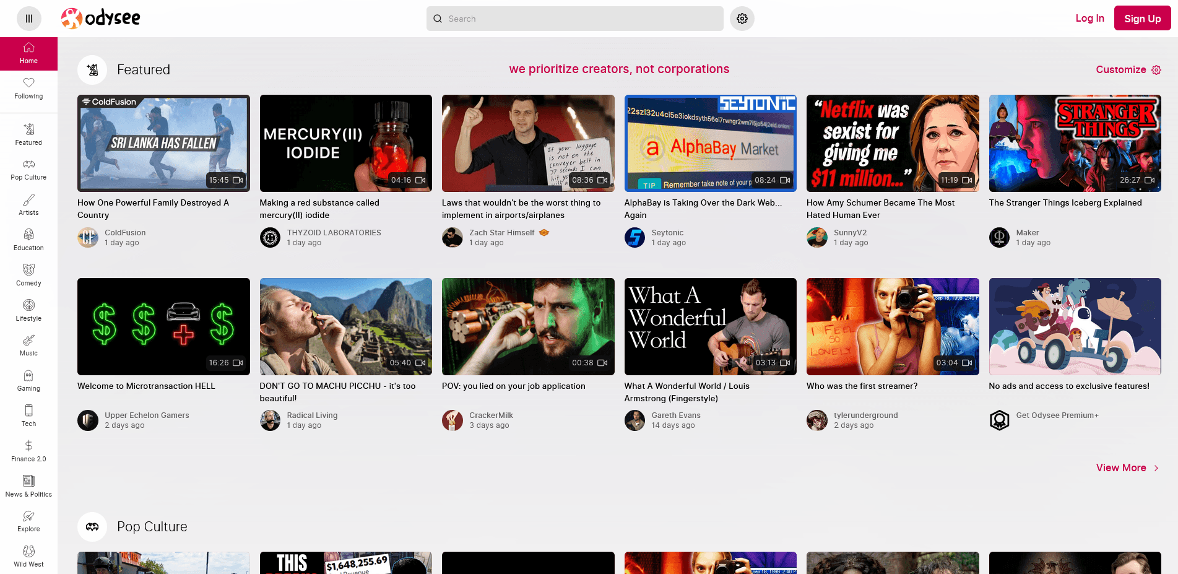
Task: Click the Sign Up button
Action: tap(1142, 19)
